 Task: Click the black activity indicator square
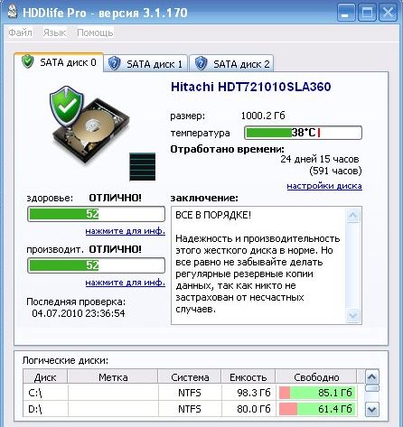[143, 167]
